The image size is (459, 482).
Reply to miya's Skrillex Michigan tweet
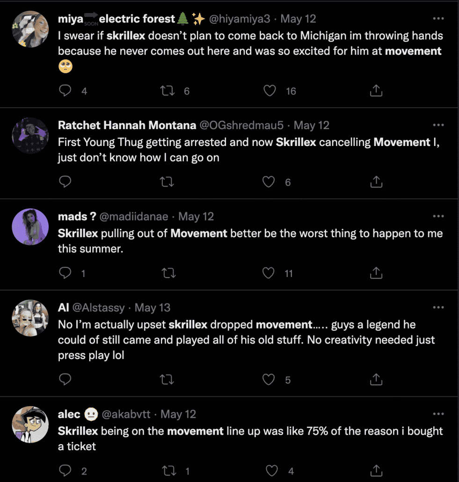65,91
